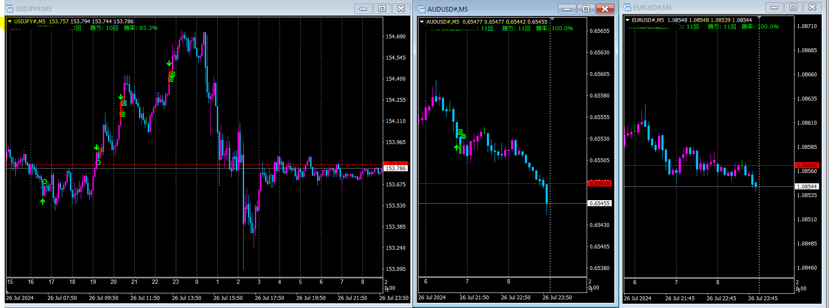
Task: Click 26 Jul 2024 date on USDJPY time axis
Action: coord(20,298)
